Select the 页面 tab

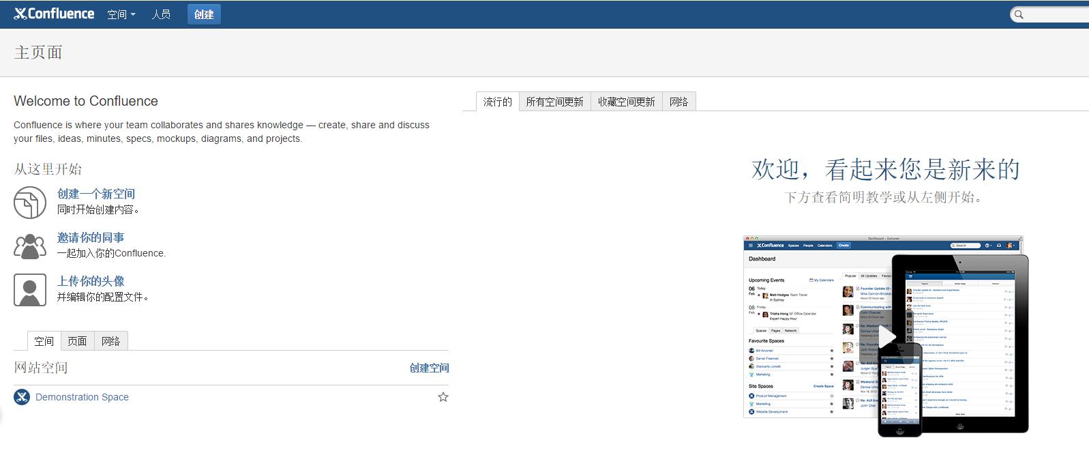[77, 341]
